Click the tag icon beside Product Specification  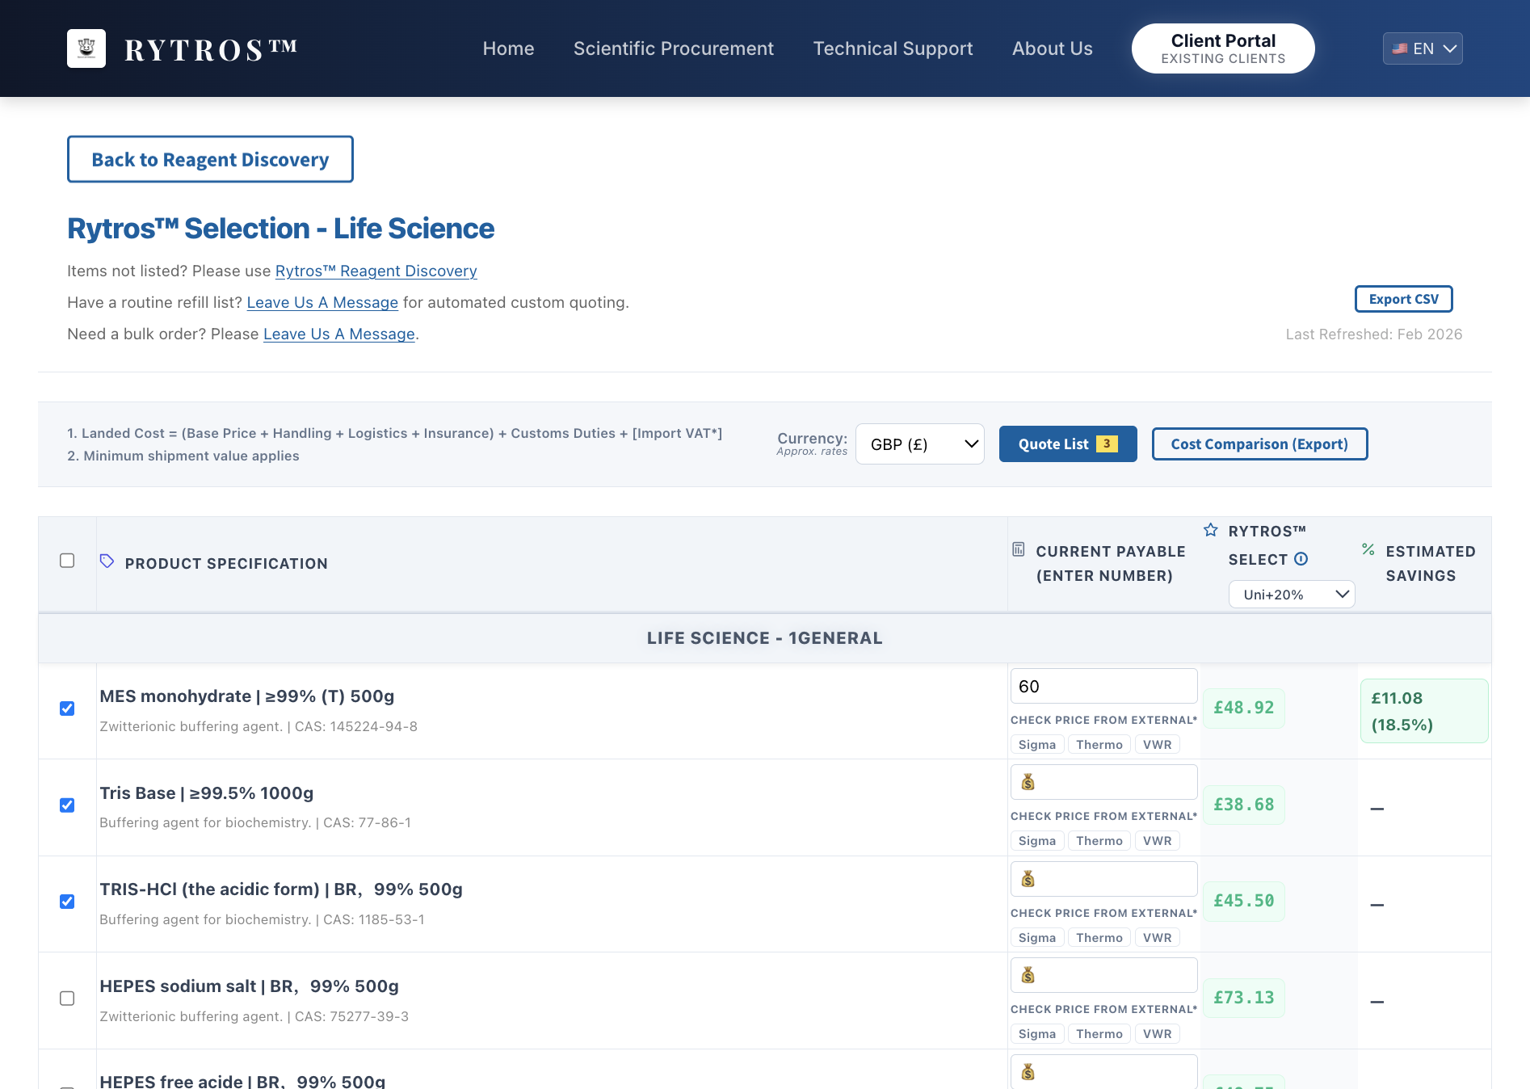coord(107,561)
